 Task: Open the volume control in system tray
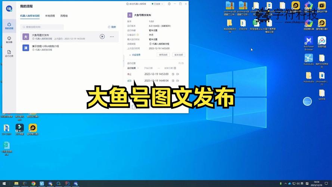coord(298,184)
